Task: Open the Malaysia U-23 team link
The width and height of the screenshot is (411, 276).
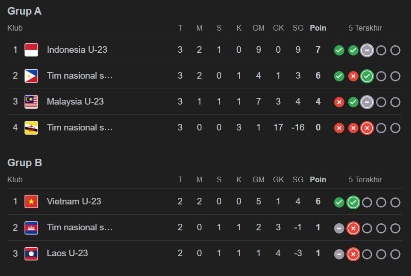Action: (75, 101)
